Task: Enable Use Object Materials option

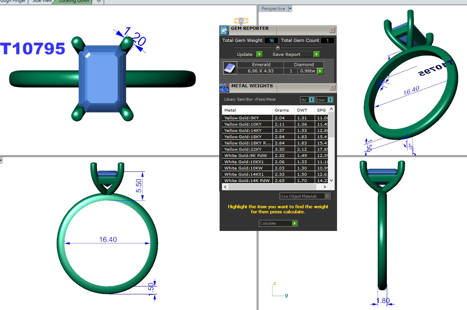Action: click(x=327, y=196)
